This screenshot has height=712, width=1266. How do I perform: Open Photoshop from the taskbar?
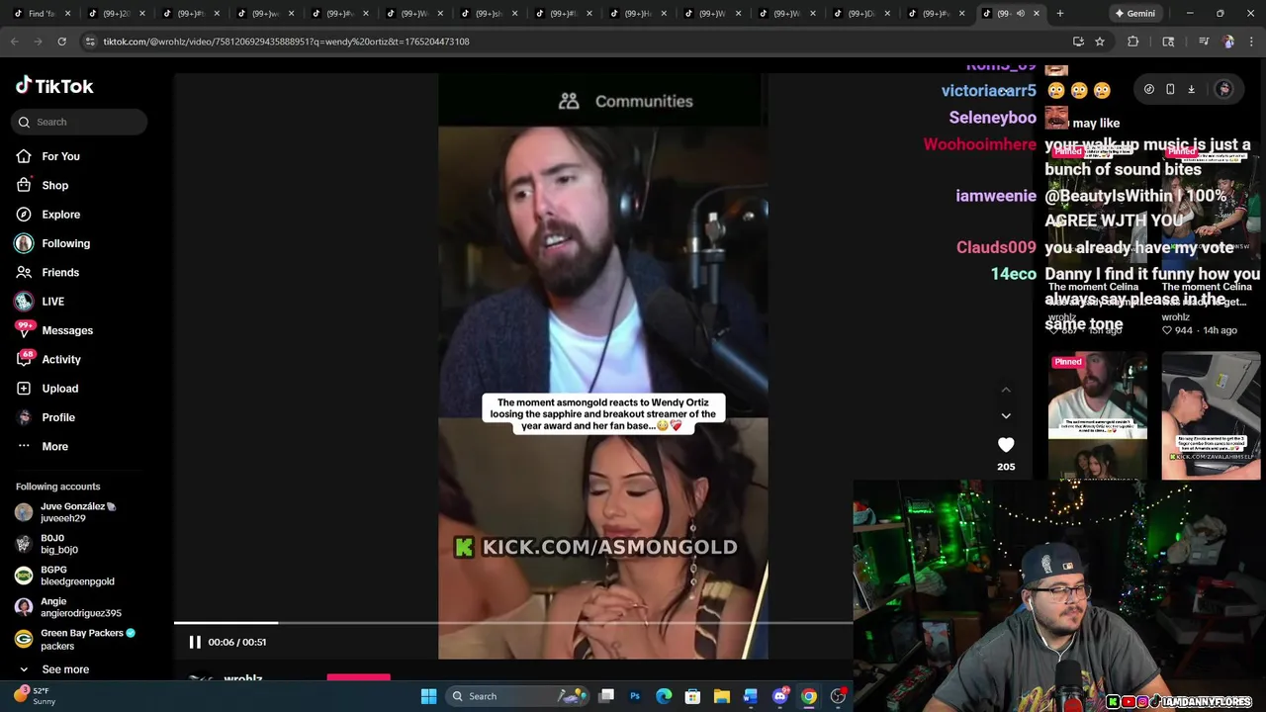coord(635,696)
